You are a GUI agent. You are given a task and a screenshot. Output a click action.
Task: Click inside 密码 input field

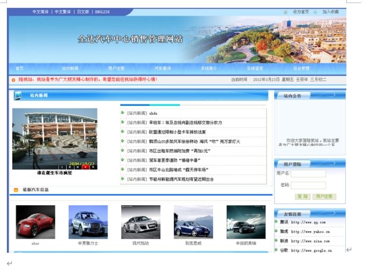(309, 185)
